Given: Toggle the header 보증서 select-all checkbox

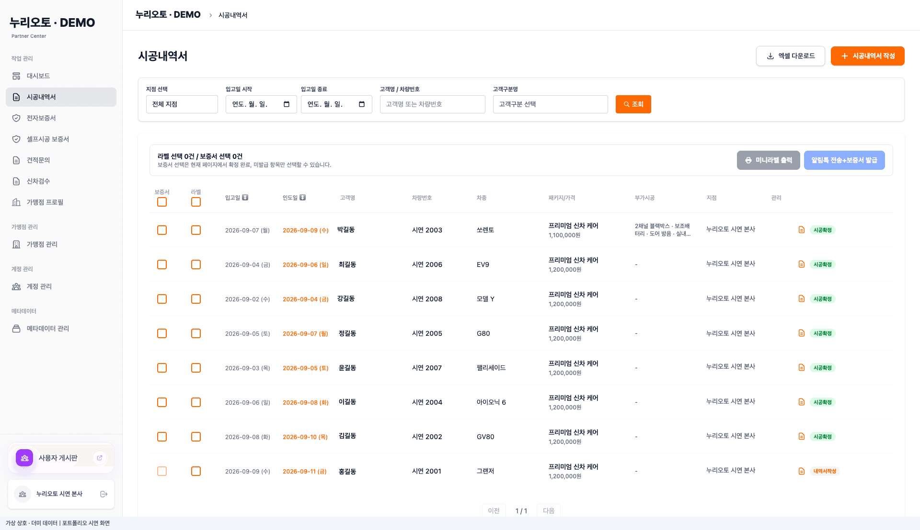Looking at the screenshot, I should point(162,202).
